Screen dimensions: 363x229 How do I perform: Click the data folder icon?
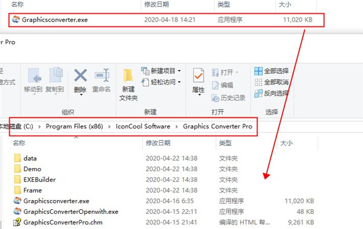pos(18,158)
